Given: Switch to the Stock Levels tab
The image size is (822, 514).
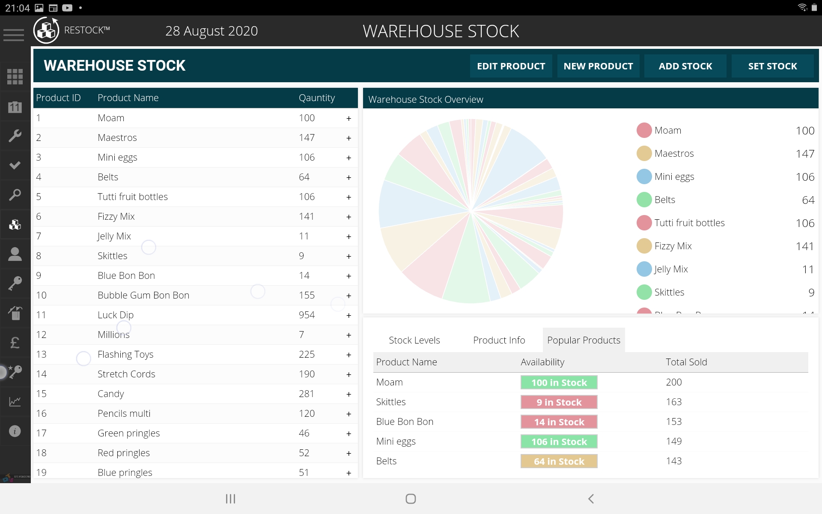Looking at the screenshot, I should pyautogui.click(x=414, y=340).
